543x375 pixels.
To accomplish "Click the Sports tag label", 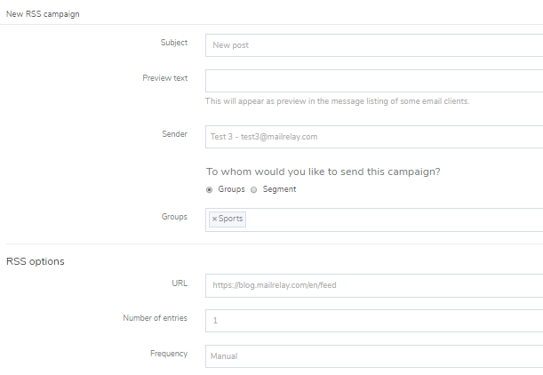I will click(x=231, y=219).
